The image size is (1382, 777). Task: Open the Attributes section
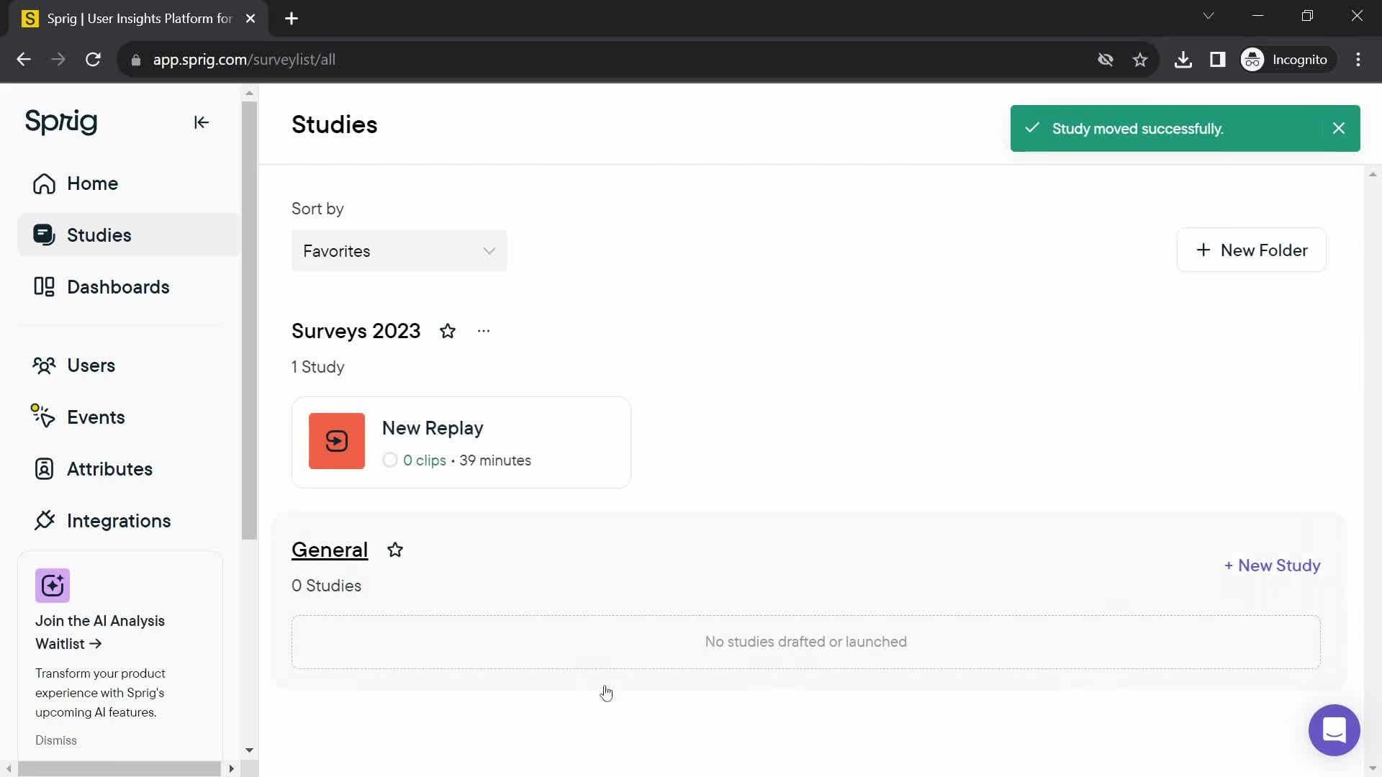click(x=109, y=468)
